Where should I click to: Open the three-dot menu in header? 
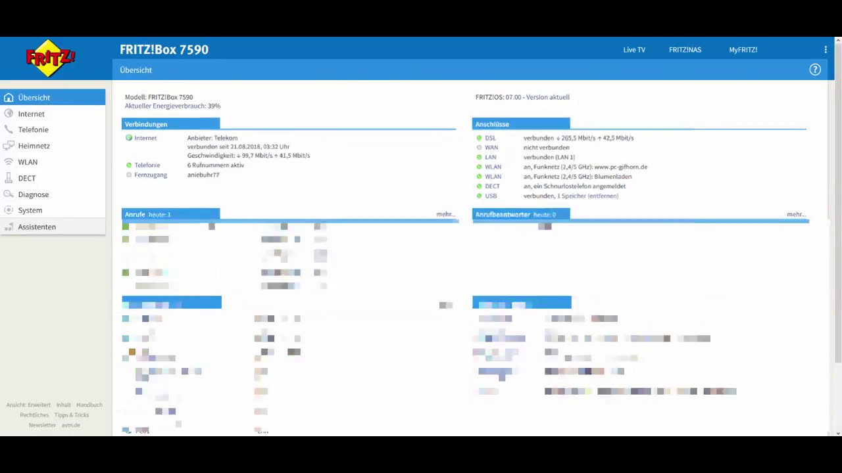pos(826,50)
